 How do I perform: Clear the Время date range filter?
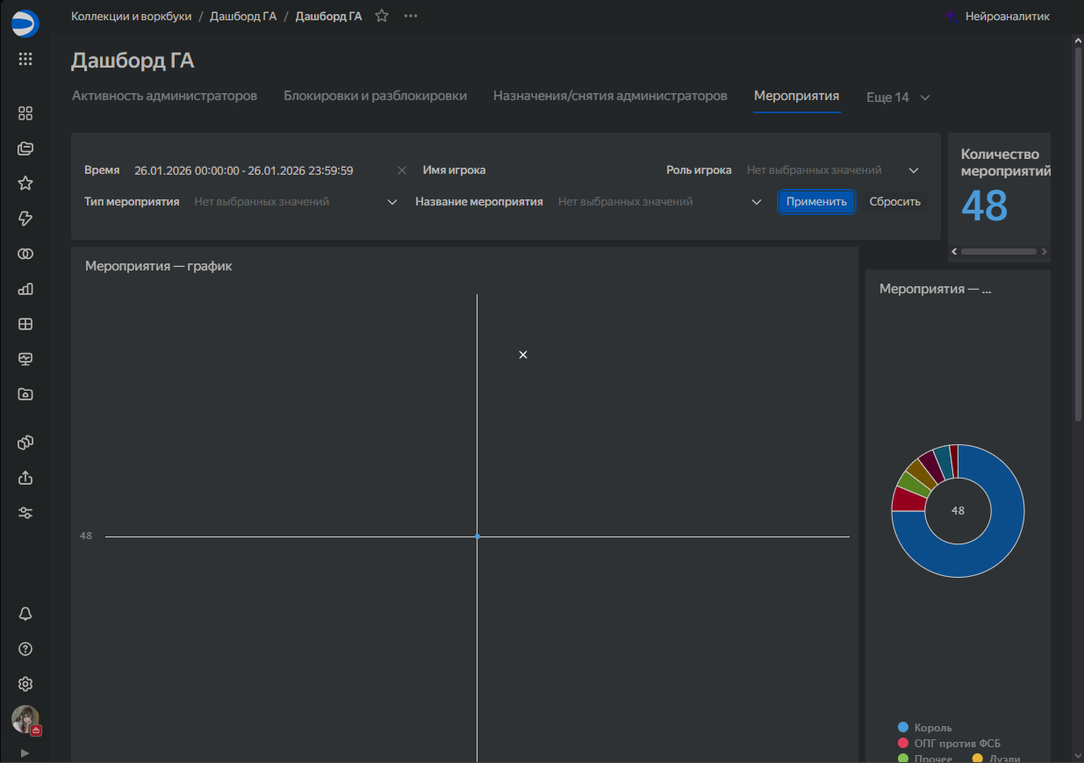tap(402, 170)
